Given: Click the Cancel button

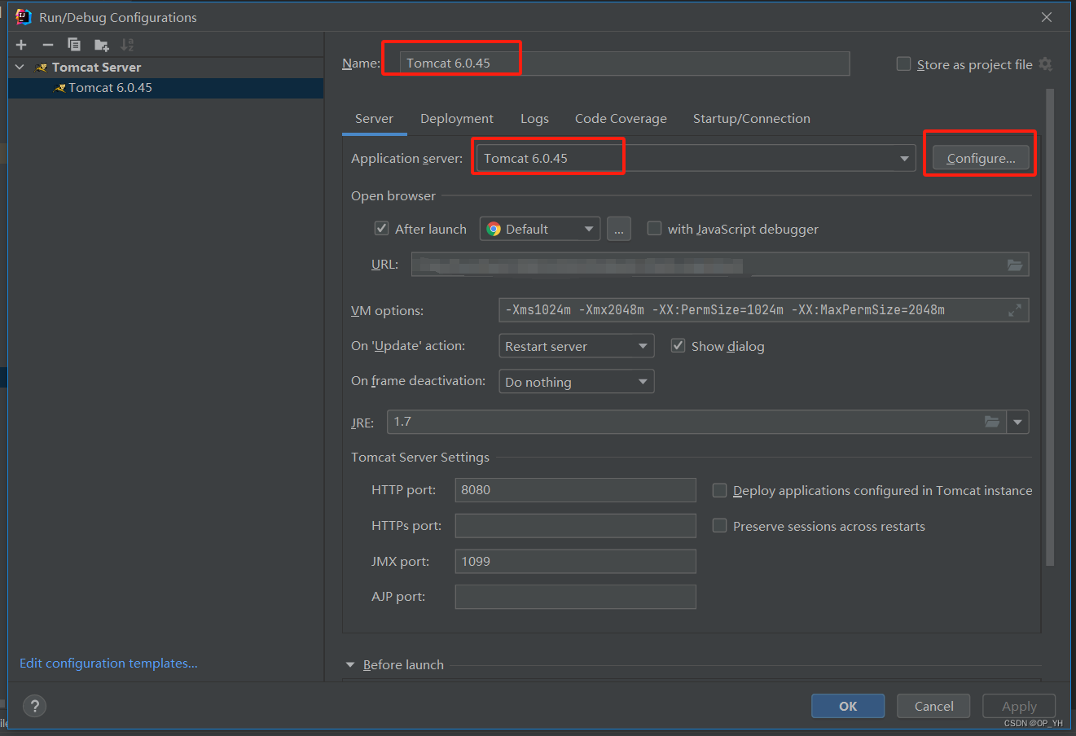Looking at the screenshot, I should coord(933,706).
